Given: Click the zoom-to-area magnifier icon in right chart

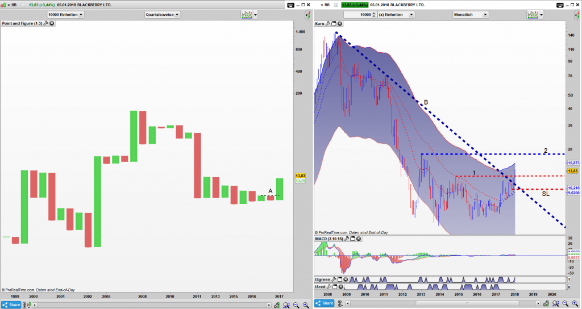Looking at the screenshot, I should coord(555,303).
